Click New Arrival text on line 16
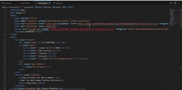The image size is (182, 90). 45,50
